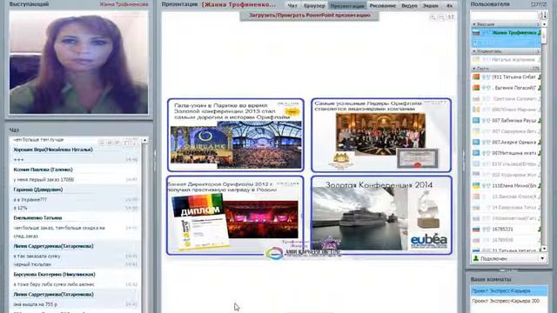557x313 pixels.
Task: Select the Презентация tab
Action: pos(347,6)
